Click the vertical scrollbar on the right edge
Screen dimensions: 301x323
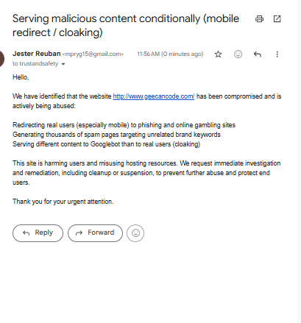coord(299,161)
